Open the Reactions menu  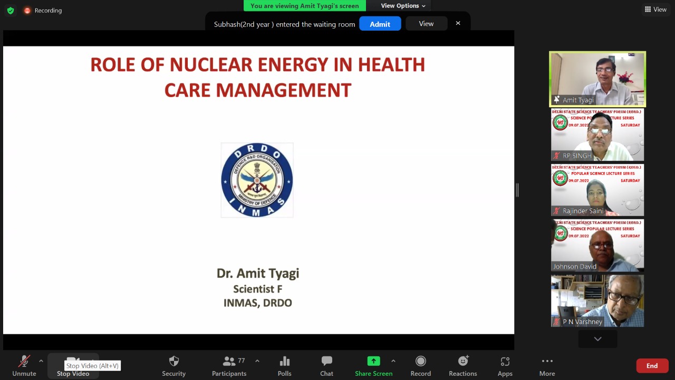pyautogui.click(x=462, y=366)
